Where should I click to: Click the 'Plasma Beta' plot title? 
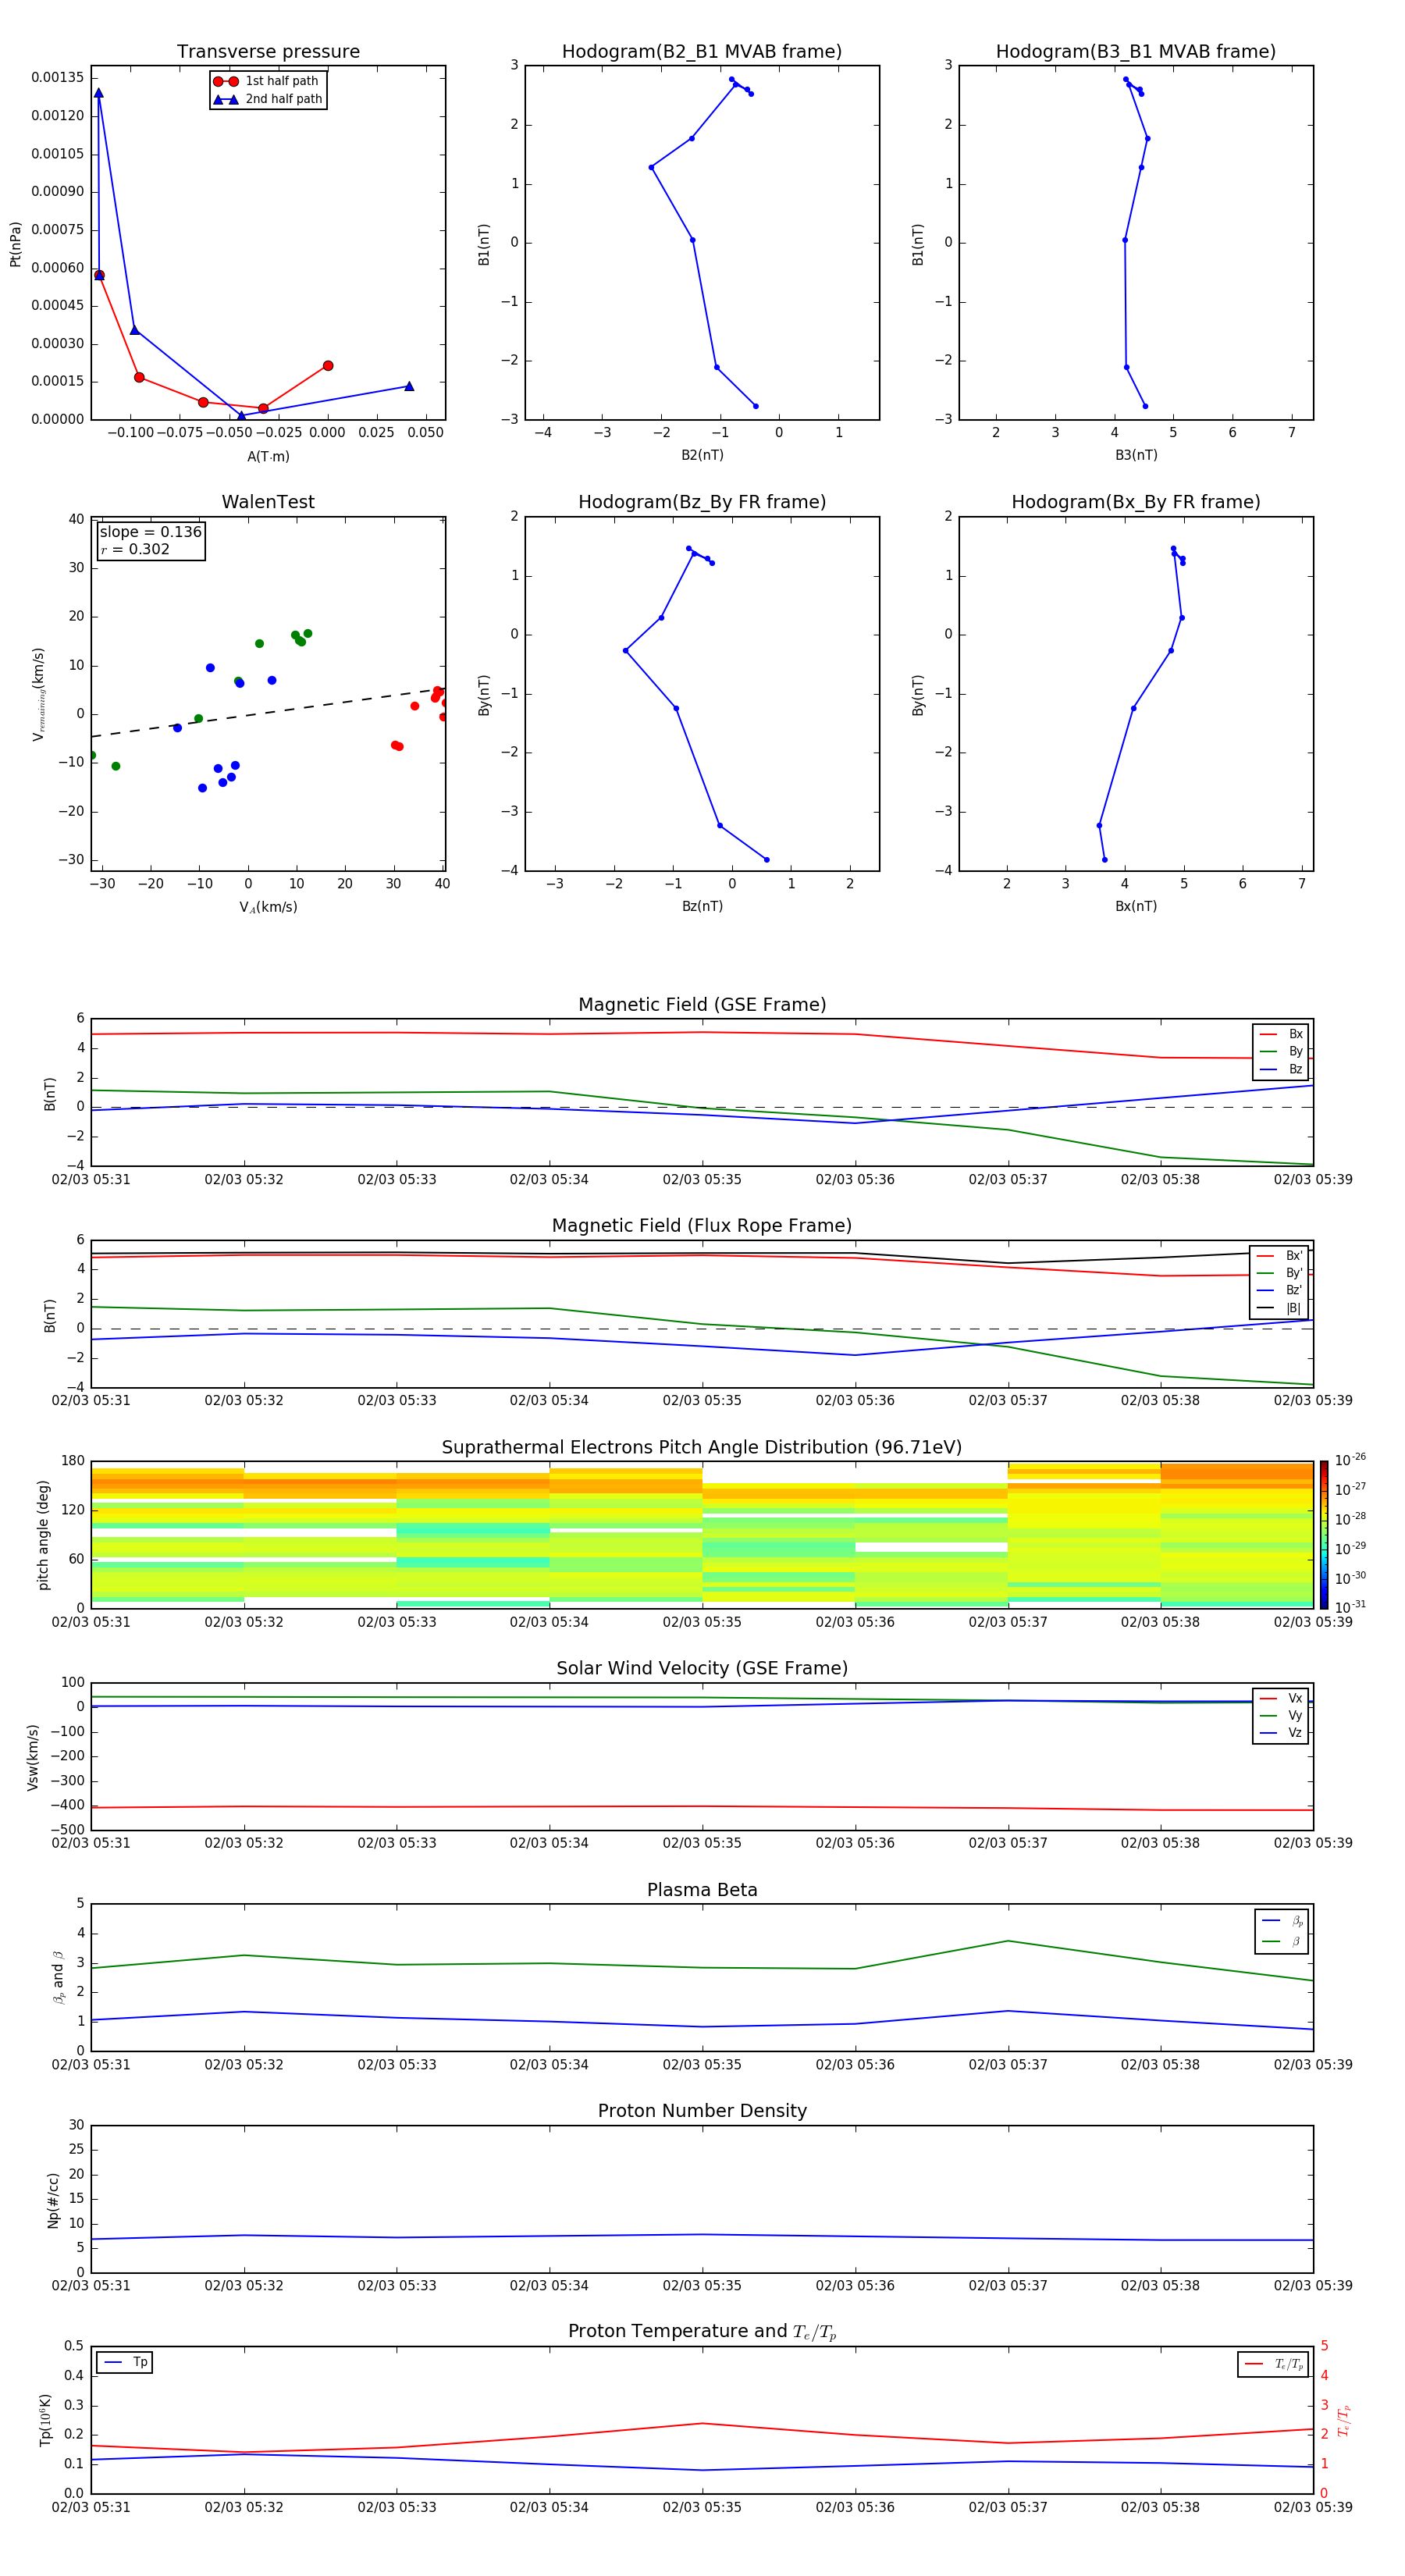click(702, 1890)
